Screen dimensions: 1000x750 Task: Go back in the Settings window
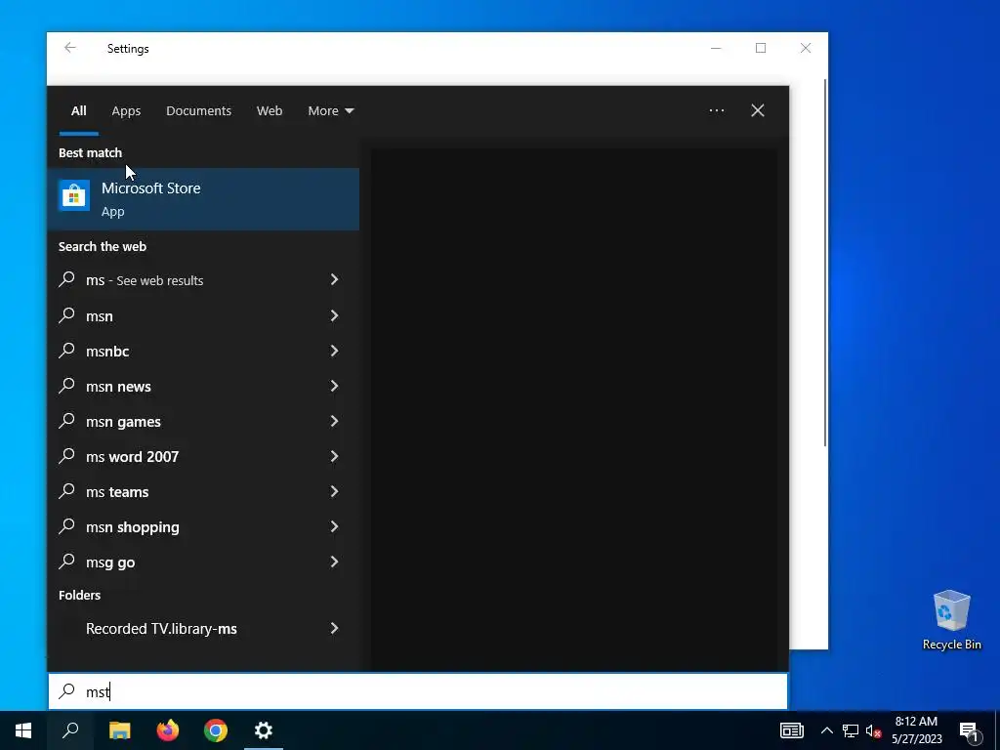coord(70,48)
